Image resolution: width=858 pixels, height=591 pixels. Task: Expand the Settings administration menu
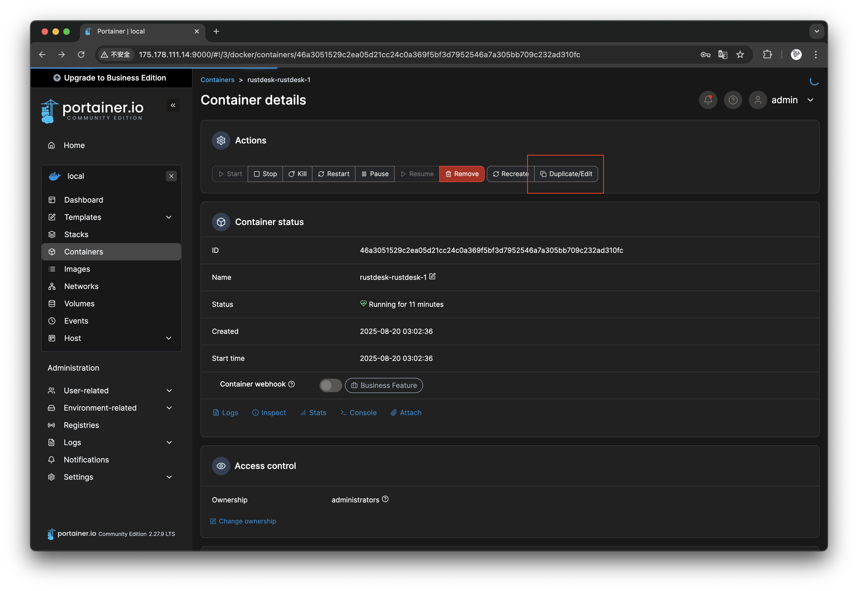click(169, 477)
